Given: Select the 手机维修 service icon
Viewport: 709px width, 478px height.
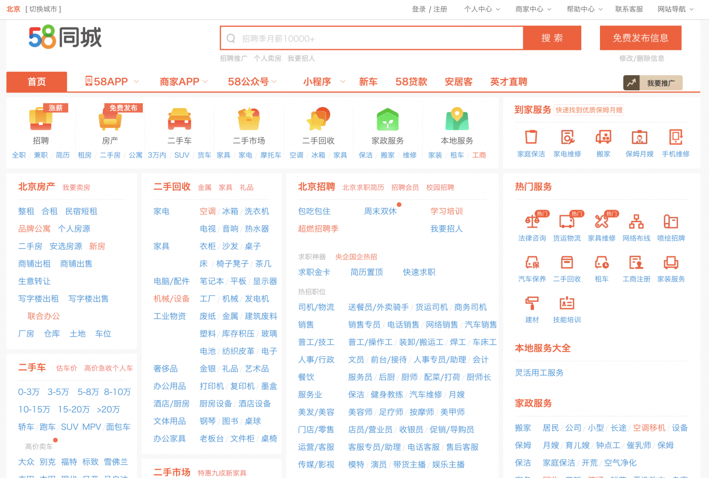Looking at the screenshot, I should click(676, 137).
